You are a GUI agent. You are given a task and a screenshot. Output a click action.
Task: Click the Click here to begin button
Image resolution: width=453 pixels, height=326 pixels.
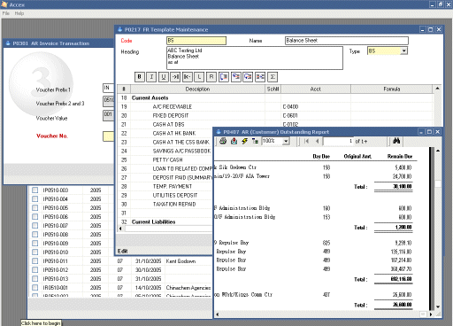point(41,323)
